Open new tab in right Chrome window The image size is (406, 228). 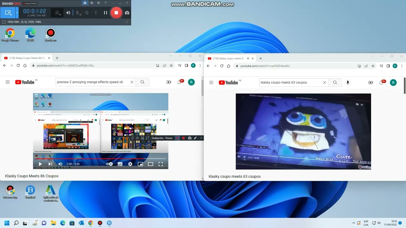pos(261,58)
